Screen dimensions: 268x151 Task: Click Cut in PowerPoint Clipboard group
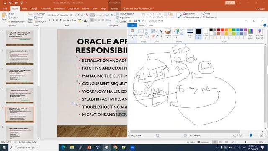tap(11, 14)
